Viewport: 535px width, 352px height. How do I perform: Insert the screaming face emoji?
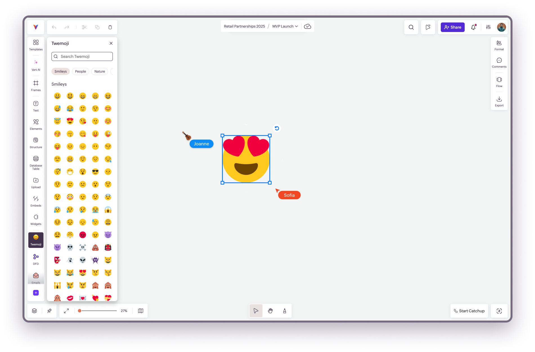108,210
